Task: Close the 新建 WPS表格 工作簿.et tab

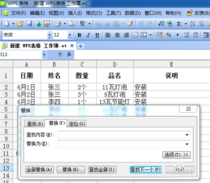Action: (72, 46)
